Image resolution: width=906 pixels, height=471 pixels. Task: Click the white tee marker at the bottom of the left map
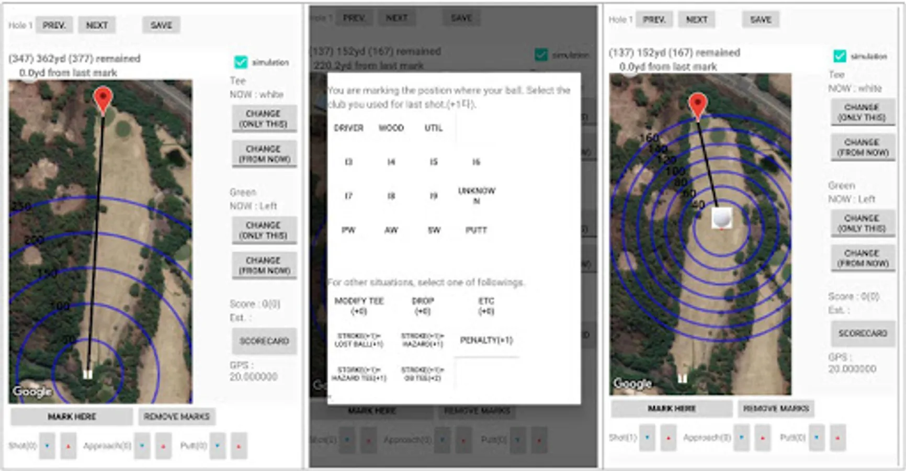pyautogui.click(x=88, y=374)
